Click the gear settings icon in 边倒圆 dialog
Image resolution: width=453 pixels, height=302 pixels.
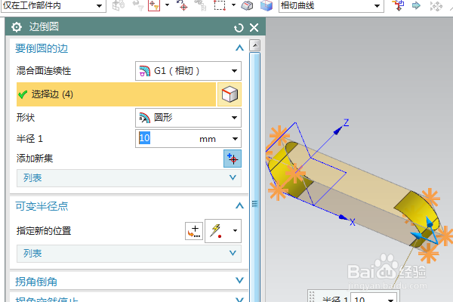click(x=17, y=27)
